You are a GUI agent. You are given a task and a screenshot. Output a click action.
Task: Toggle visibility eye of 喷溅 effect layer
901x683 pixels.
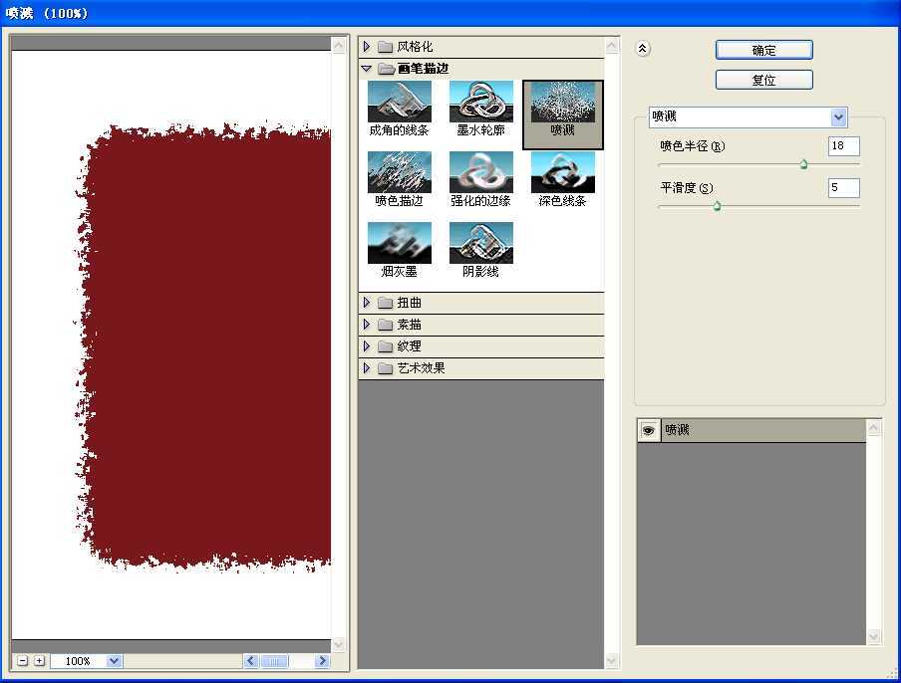[649, 430]
